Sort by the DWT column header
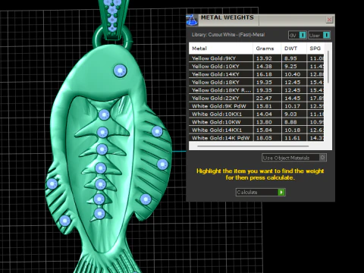364x273 pixels. click(x=293, y=49)
